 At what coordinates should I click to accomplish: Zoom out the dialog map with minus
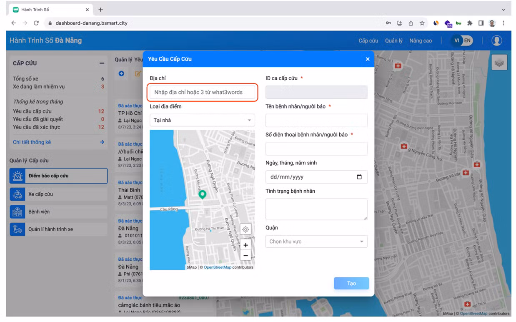(x=245, y=256)
